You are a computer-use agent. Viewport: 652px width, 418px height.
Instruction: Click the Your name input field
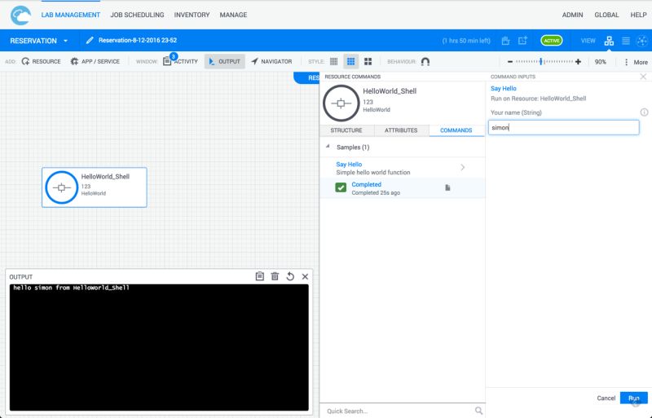pyautogui.click(x=563, y=127)
